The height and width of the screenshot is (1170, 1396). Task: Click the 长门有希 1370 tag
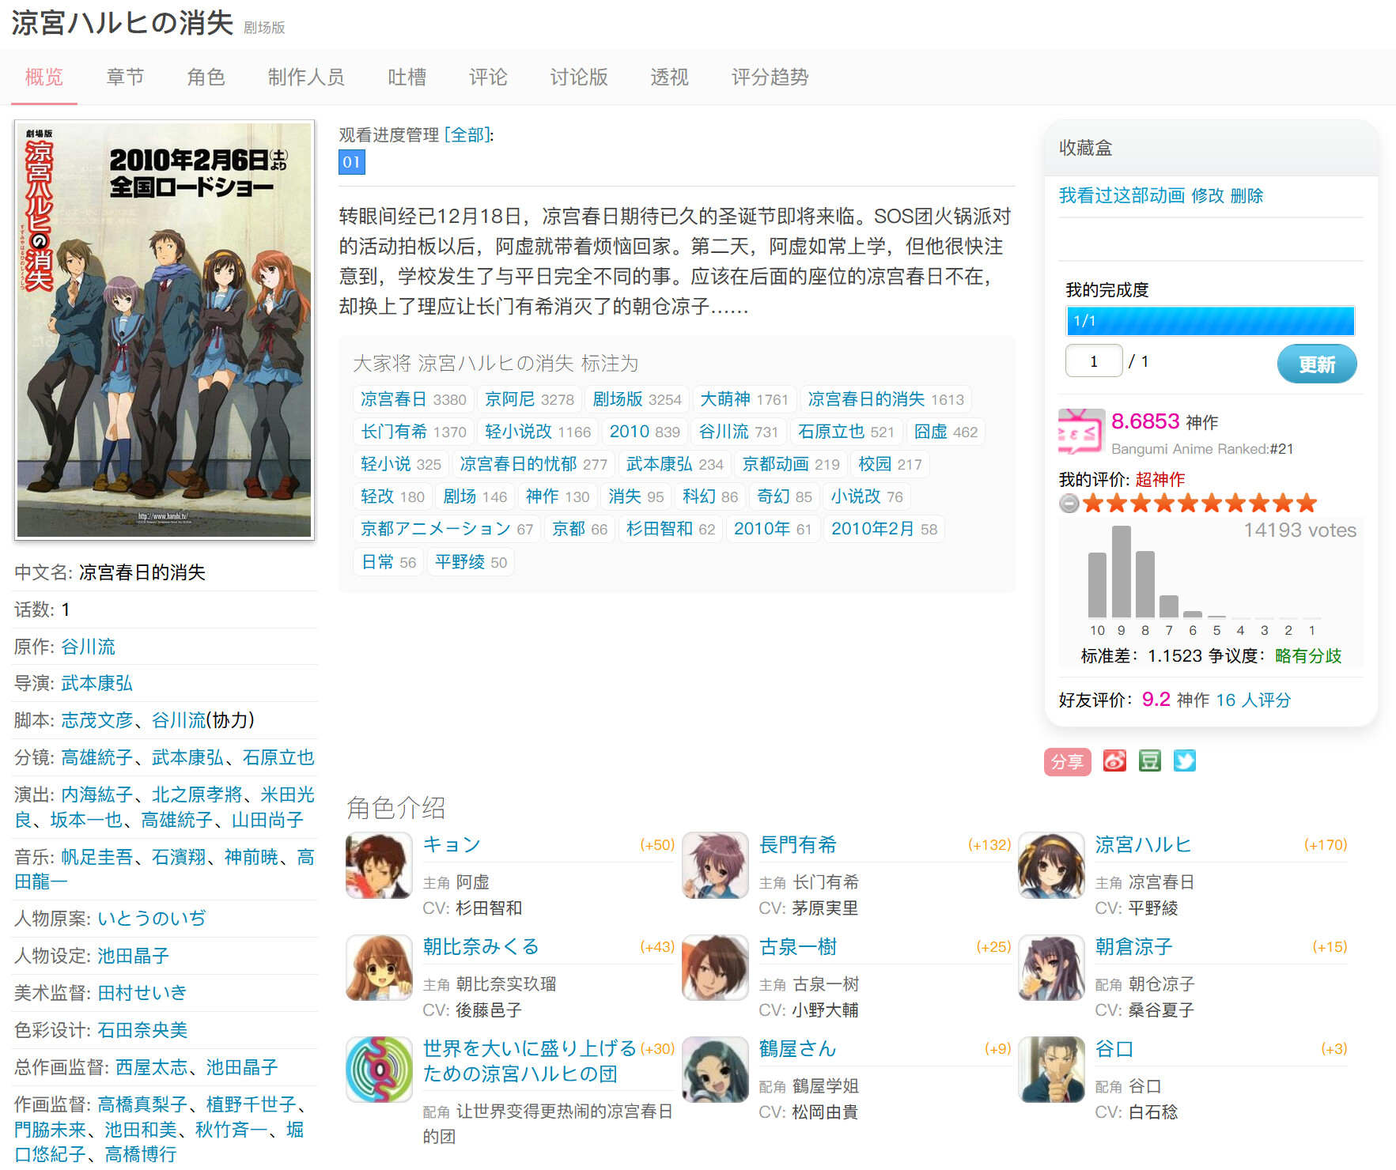point(413,432)
